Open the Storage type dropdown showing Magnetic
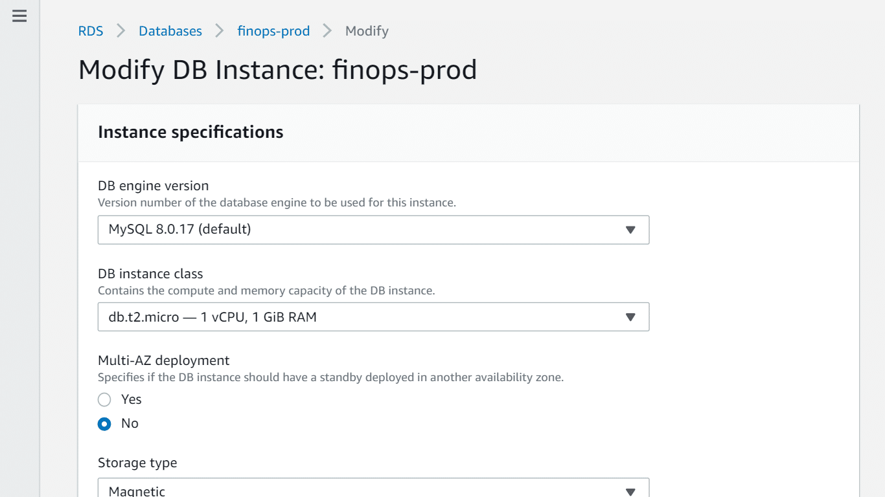Screen dimensions: 885x497 (x=373, y=489)
